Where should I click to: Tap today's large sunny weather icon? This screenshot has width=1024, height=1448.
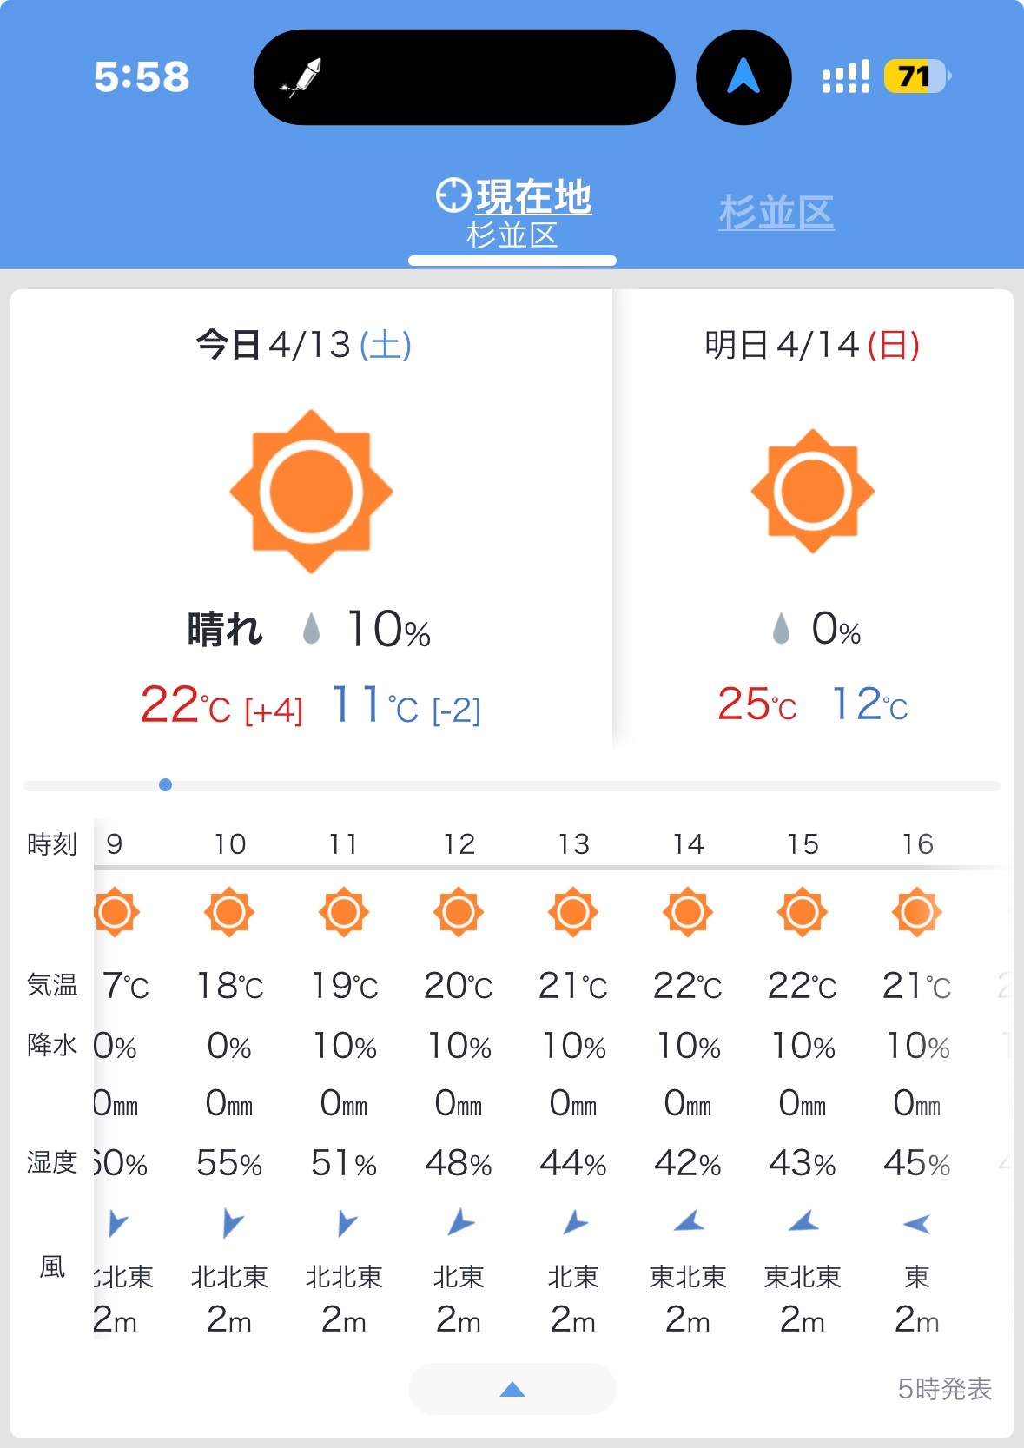pyautogui.click(x=311, y=492)
